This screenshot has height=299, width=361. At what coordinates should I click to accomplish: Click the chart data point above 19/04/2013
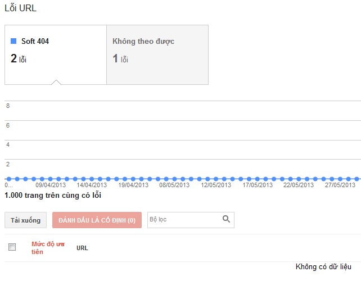click(x=133, y=179)
